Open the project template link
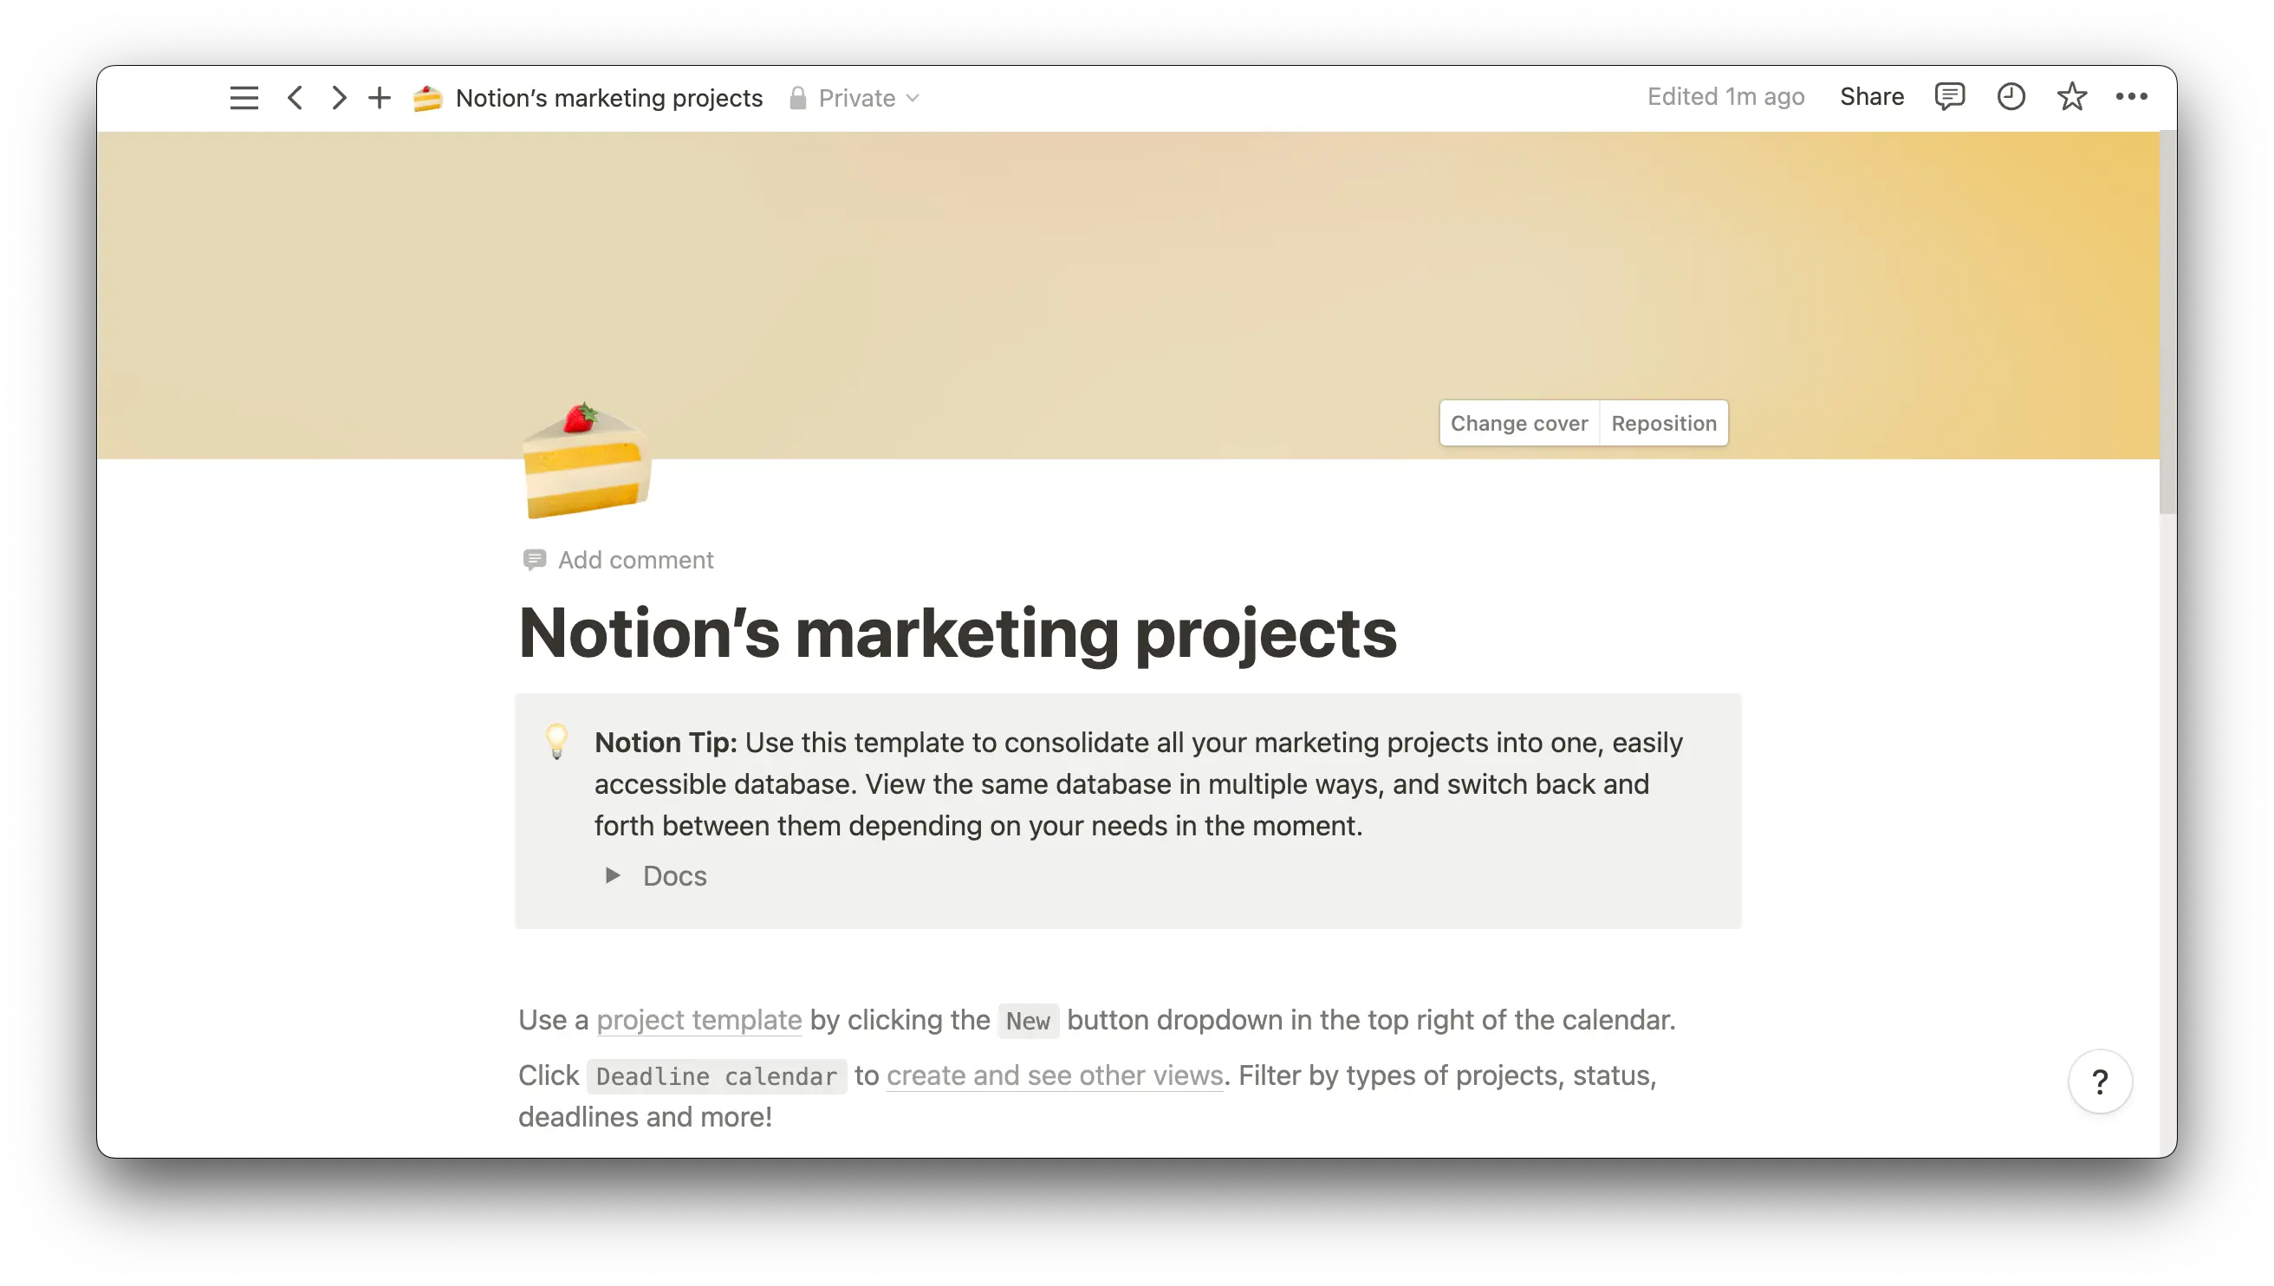This screenshot has height=1286, width=2274. [698, 1020]
